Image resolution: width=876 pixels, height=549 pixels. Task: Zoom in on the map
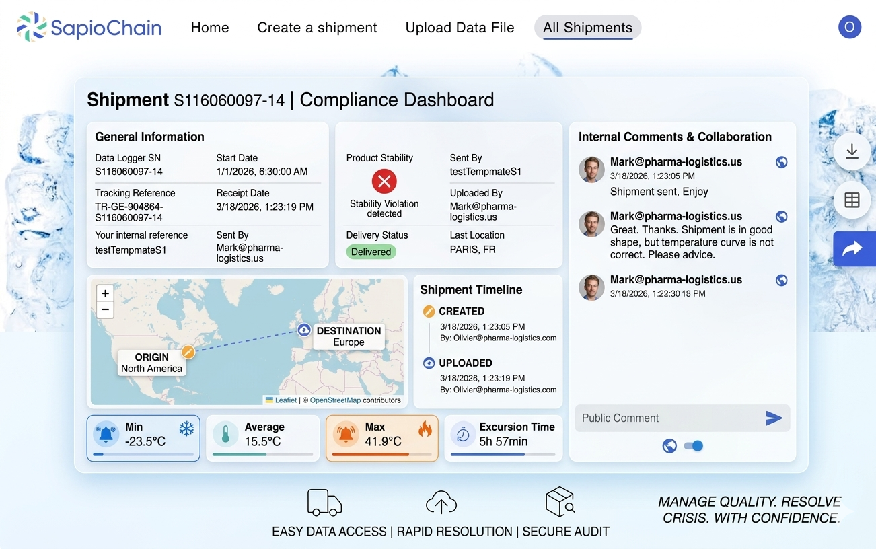pos(105,293)
